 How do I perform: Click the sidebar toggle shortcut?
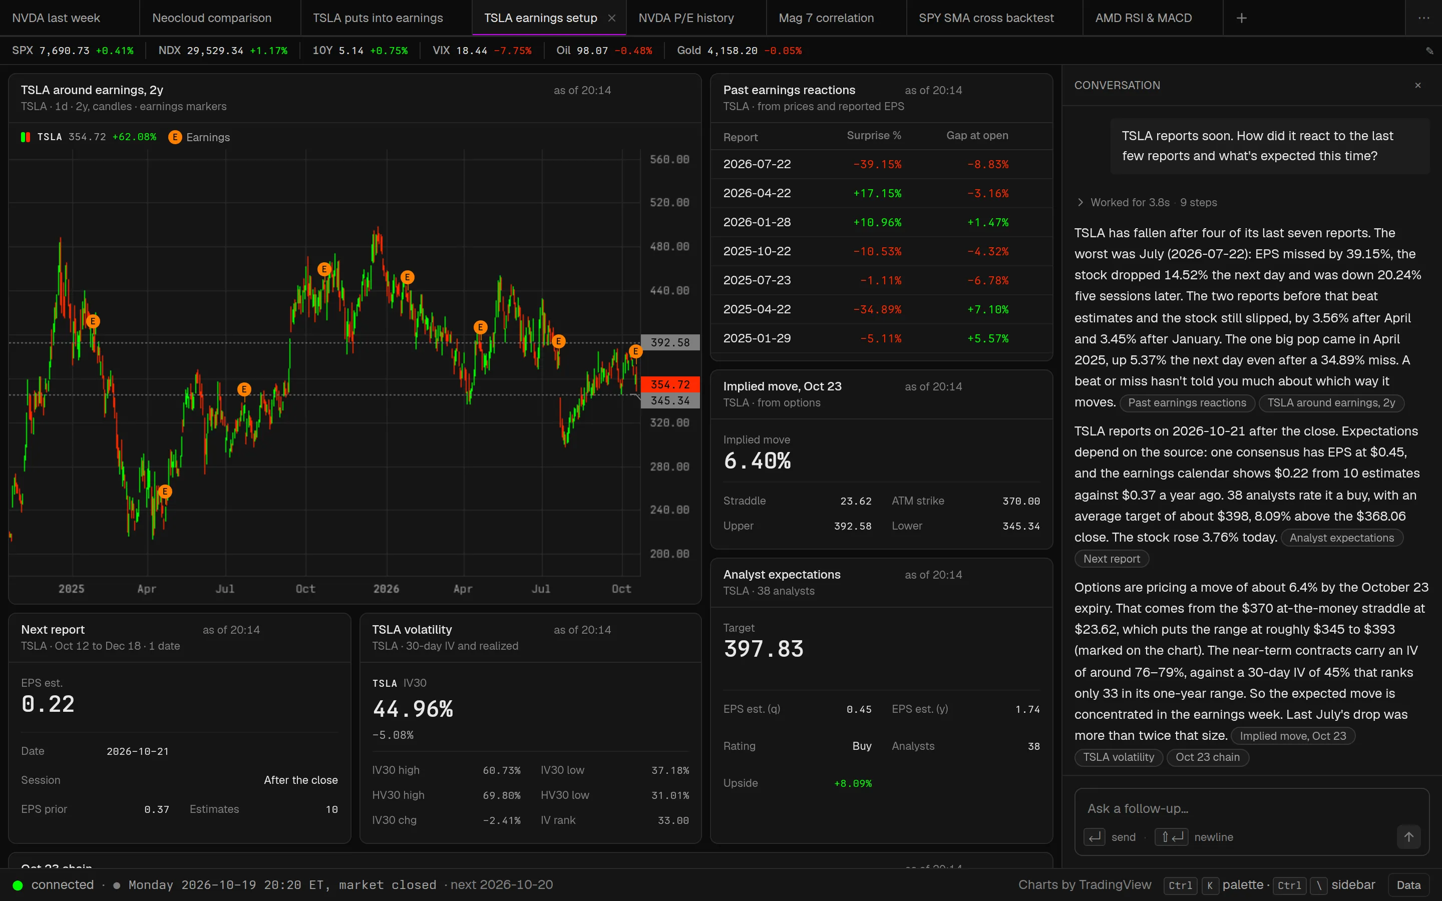tap(1324, 885)
